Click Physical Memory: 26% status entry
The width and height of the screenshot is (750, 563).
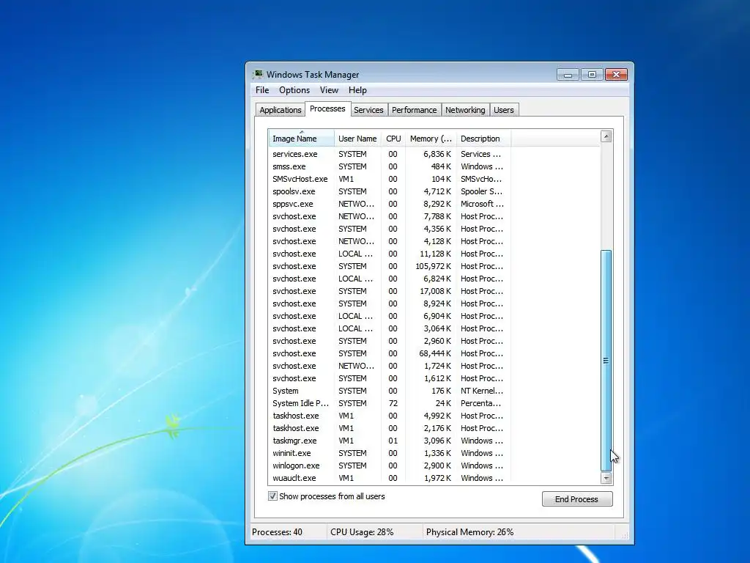click(x=469, y=532)
